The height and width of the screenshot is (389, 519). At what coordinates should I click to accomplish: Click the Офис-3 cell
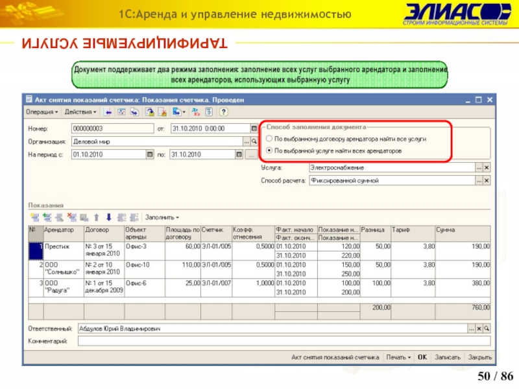(145, 251)
